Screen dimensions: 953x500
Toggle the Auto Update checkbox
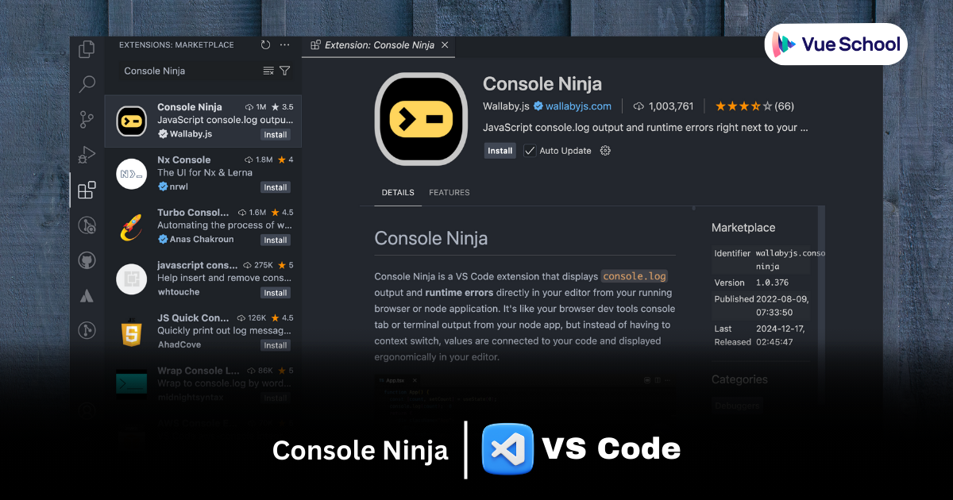(x=530, y=151)
